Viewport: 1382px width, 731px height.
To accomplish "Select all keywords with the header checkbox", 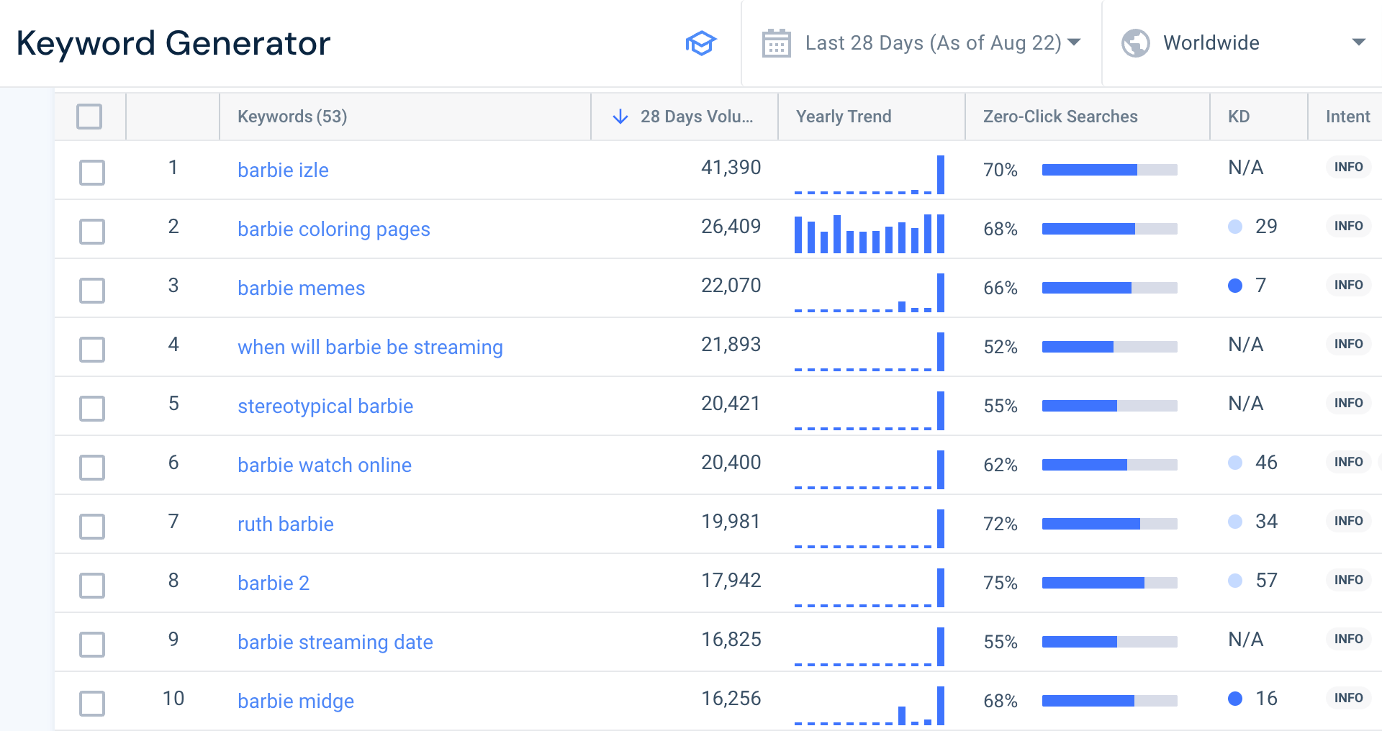I will tap(89, 116).
